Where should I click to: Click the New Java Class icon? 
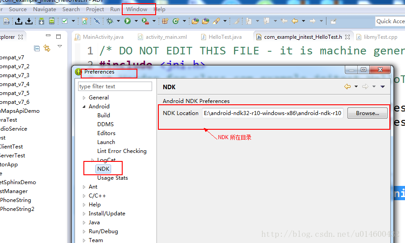pyautogui.click(x=176, y=21)
